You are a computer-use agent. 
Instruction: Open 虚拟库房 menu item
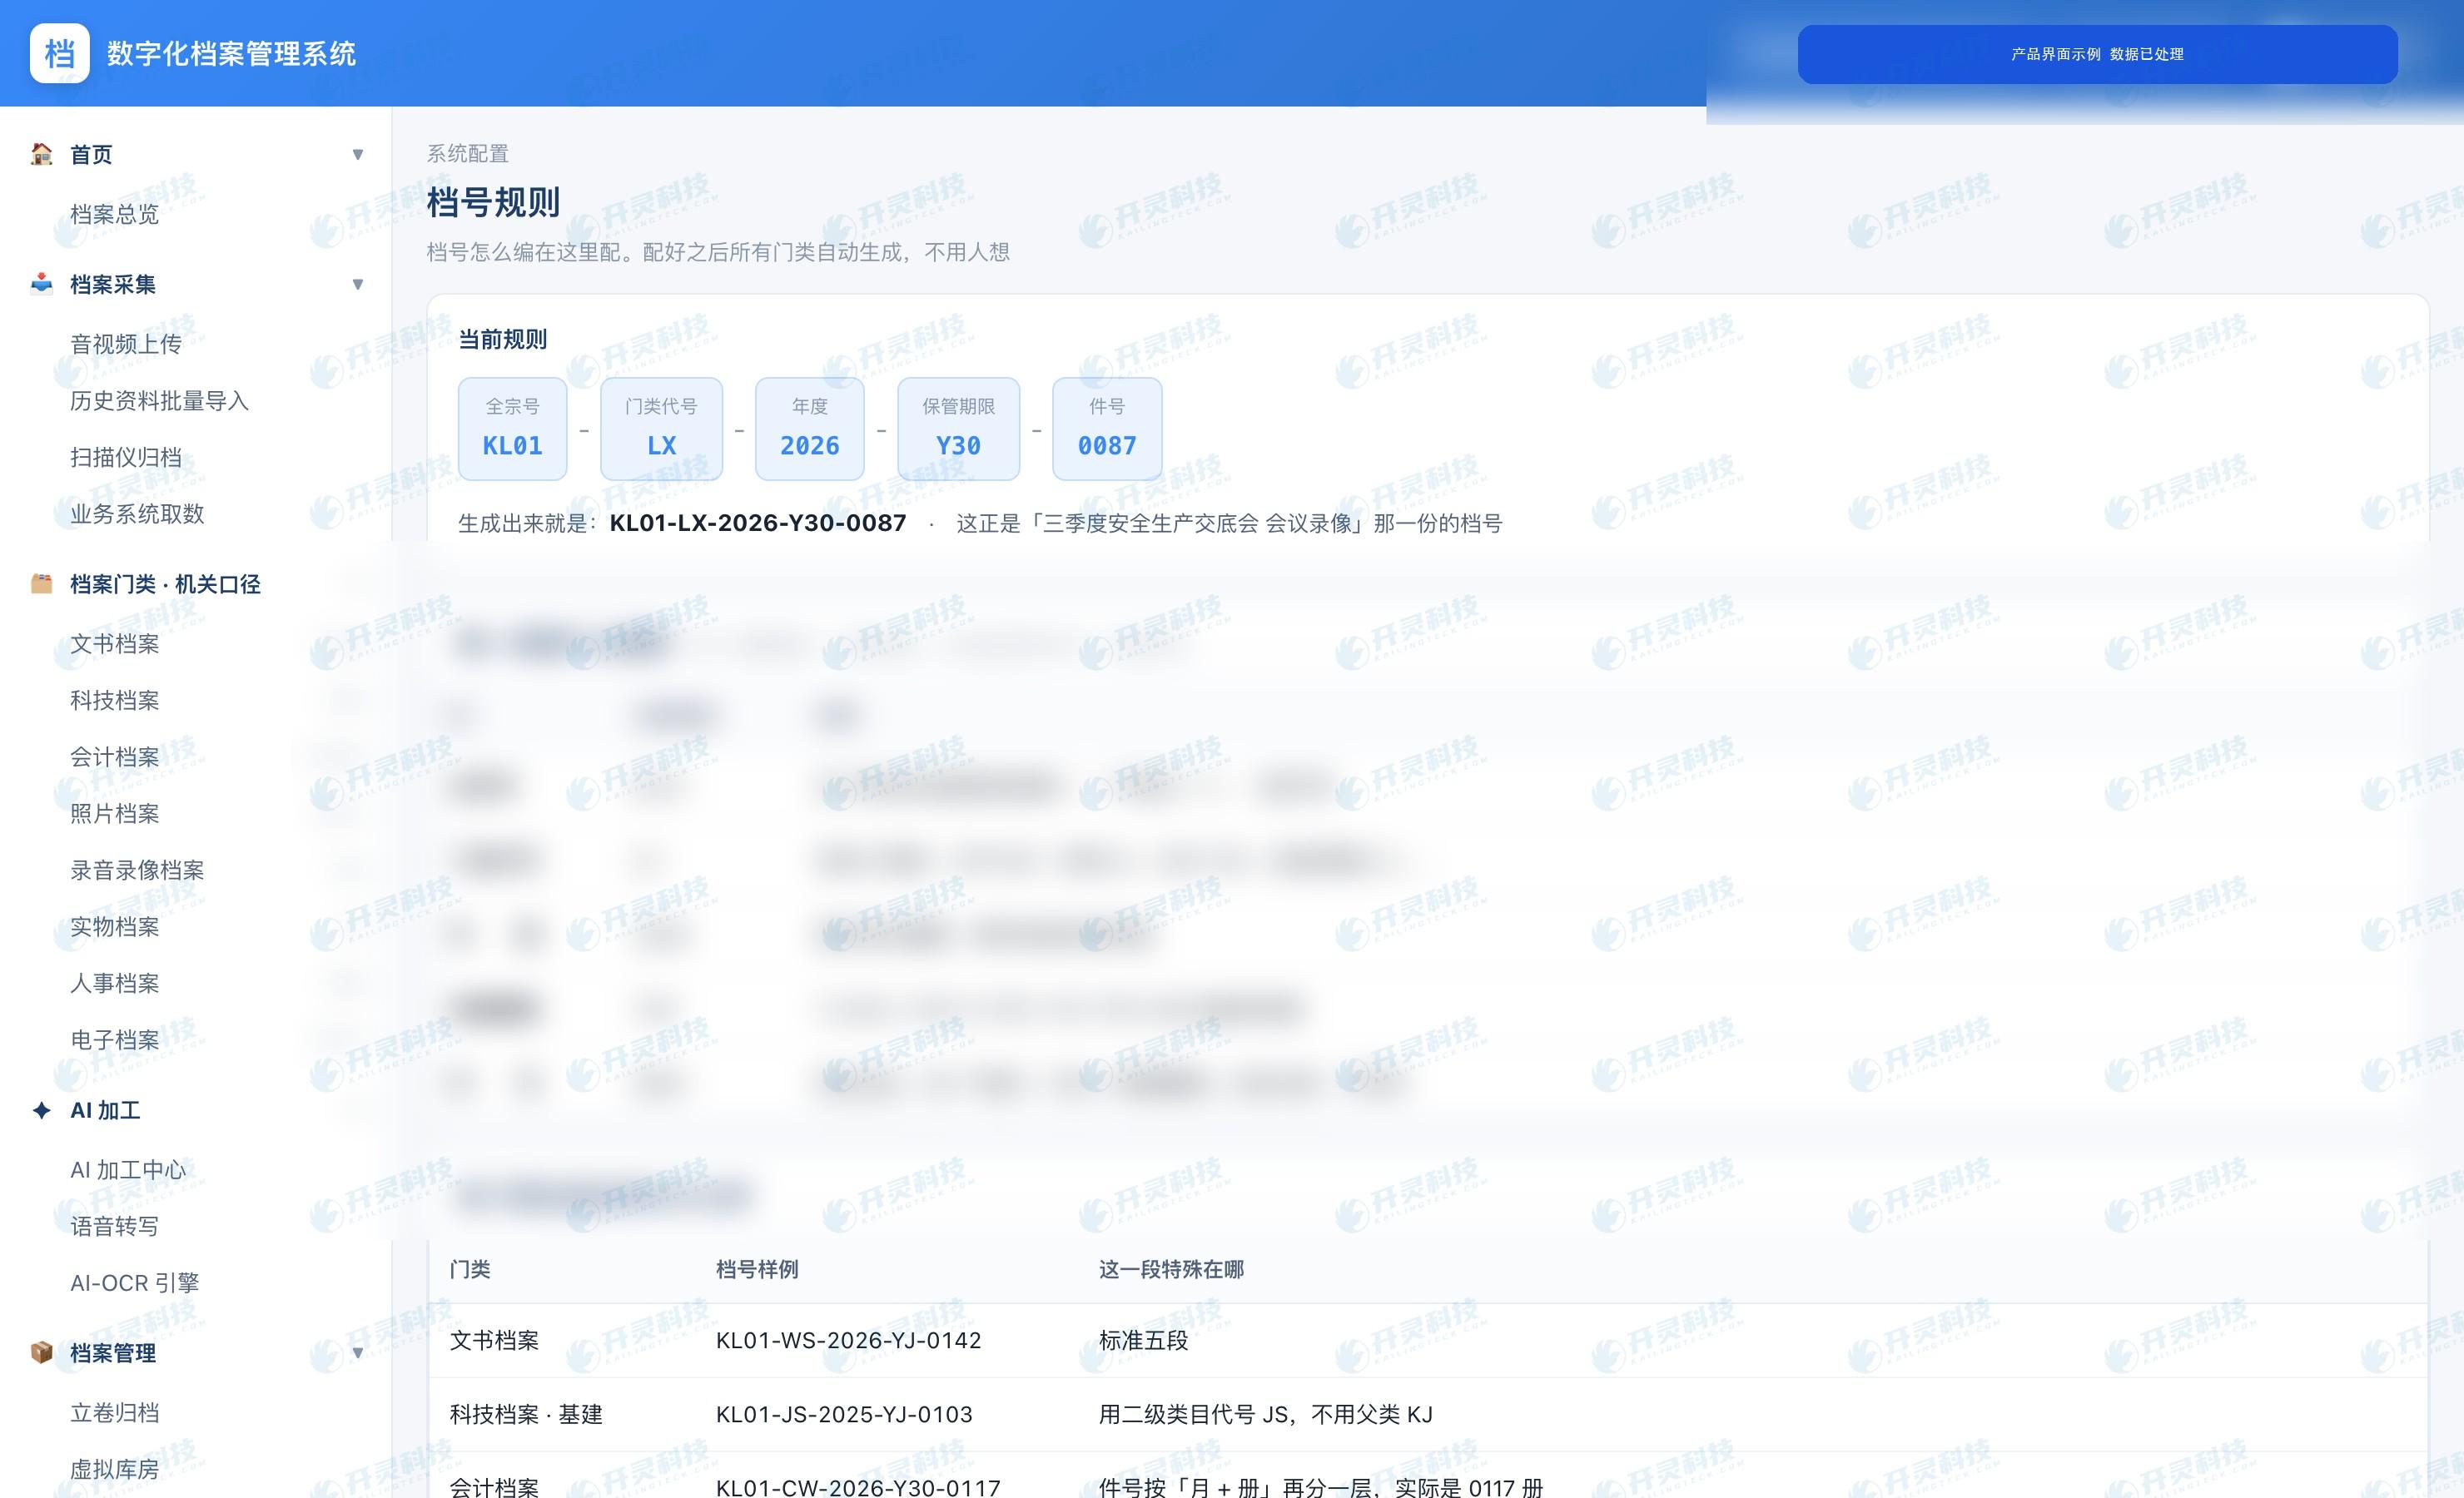115,1470
